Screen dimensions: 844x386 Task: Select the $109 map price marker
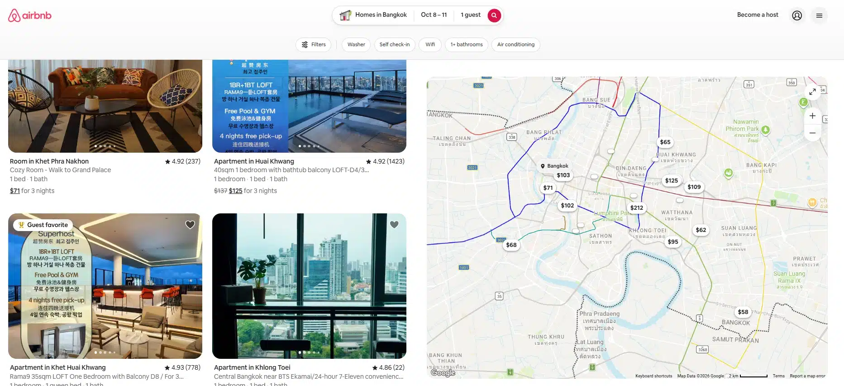click(694, 187)
